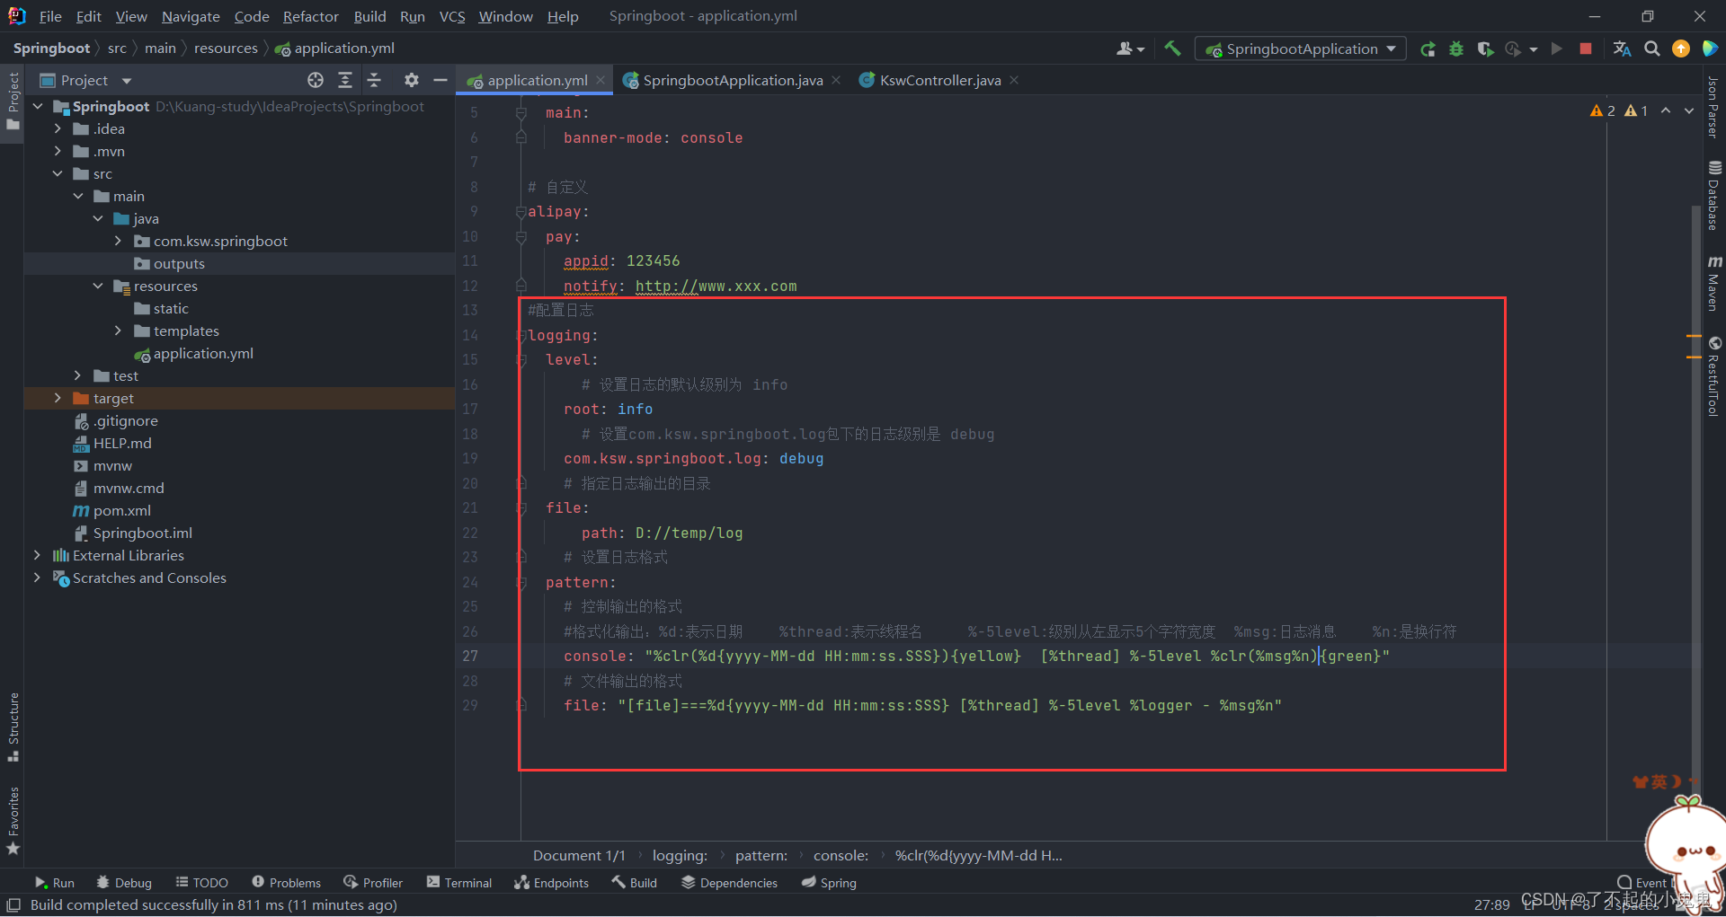The width and height of the screenshot is (1726, 917).
Task: Toggle the tool window quick access icon
Action: point(13,904)
